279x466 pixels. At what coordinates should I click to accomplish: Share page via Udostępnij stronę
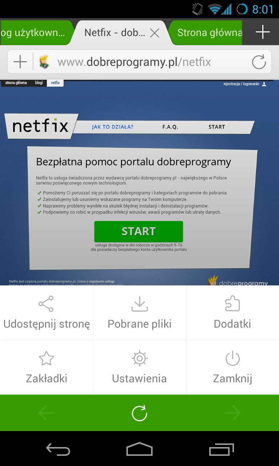coord(46,313)
